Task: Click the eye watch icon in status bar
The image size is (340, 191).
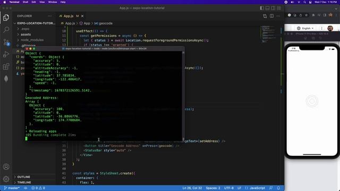Action: pos(25,188)
